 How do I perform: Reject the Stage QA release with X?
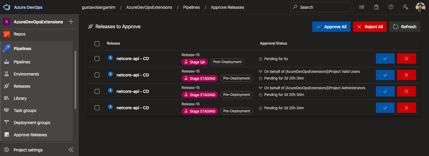(x=406, y=59)
